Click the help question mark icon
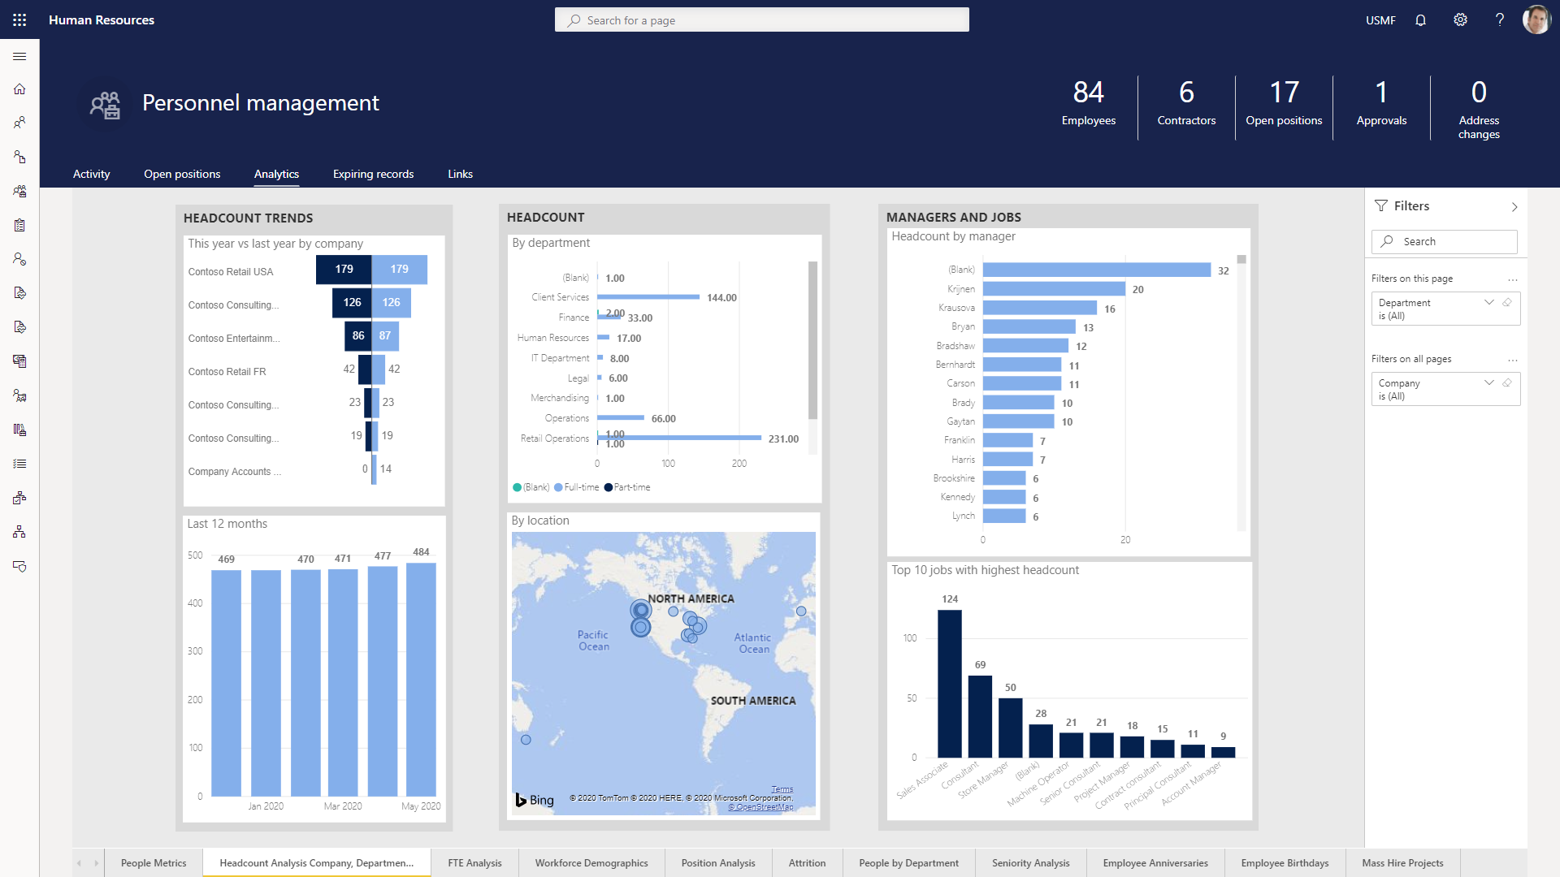 click(x=1499, y=19)
